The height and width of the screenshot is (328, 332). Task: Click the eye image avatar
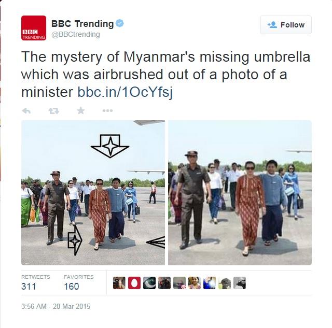[x=149, y=283]
